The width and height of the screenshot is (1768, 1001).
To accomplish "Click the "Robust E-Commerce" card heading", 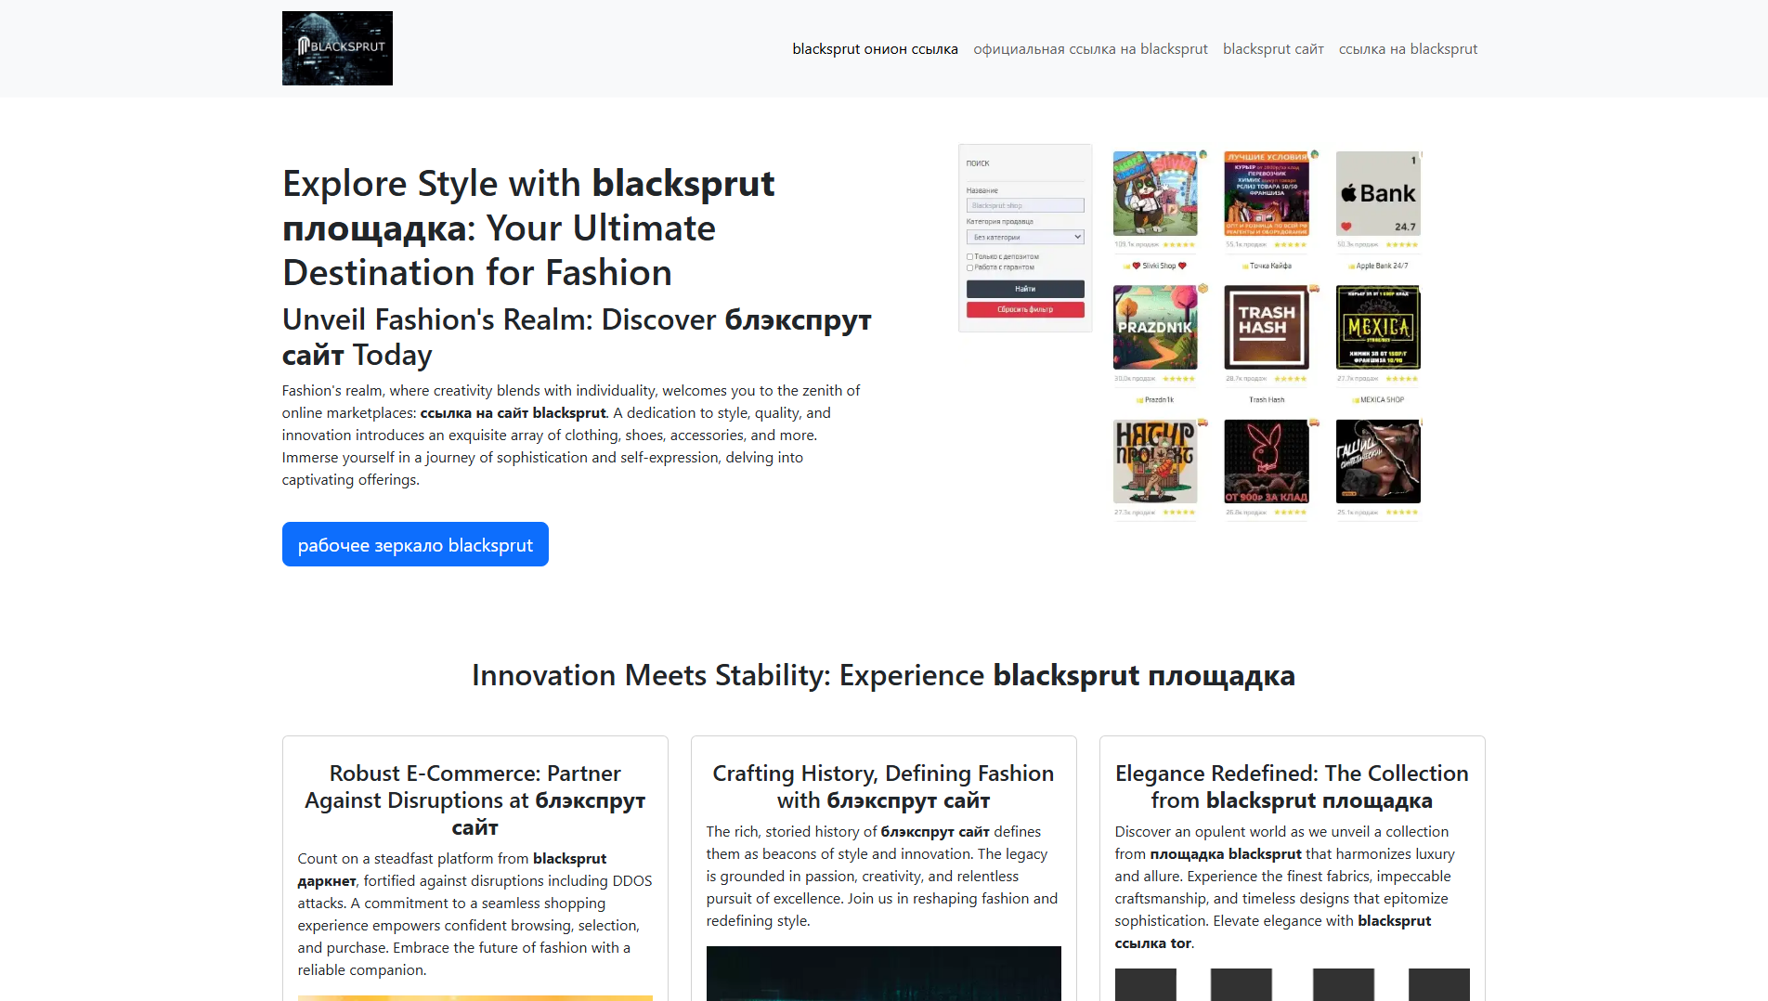I will (x=474, y=799).
